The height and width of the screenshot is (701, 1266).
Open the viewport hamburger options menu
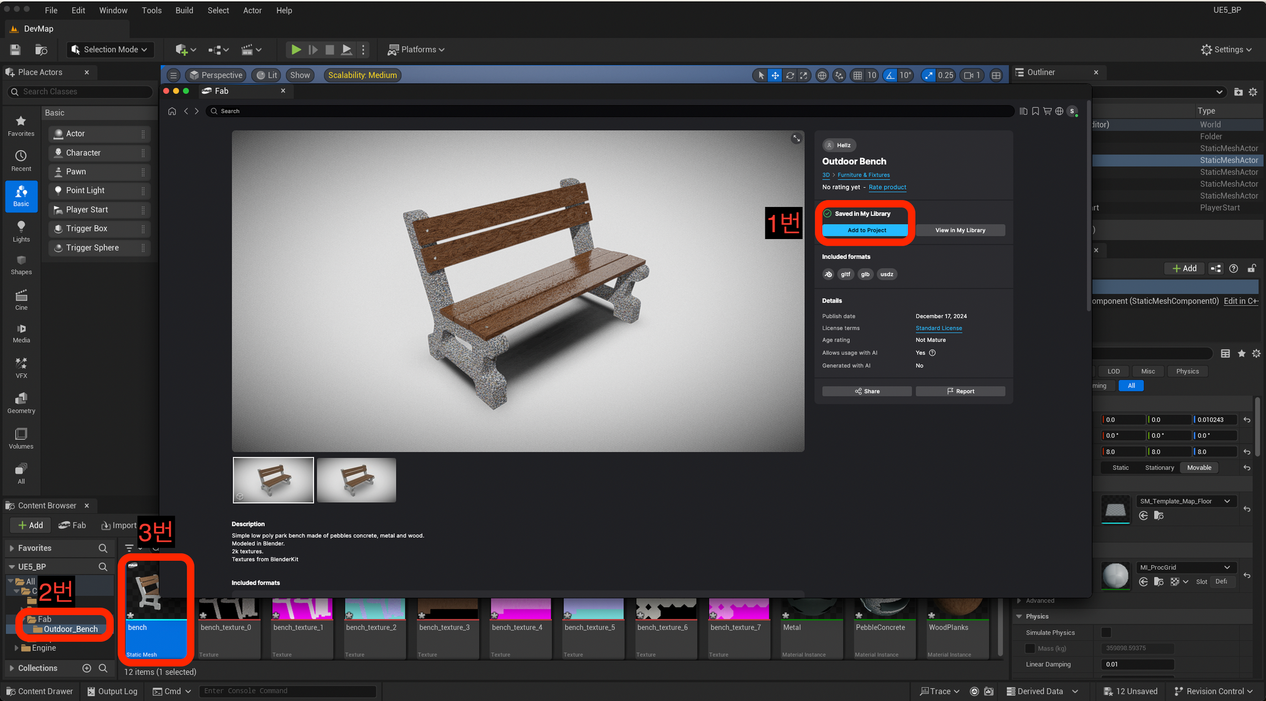pyautogui.click(x=173, y=75)
